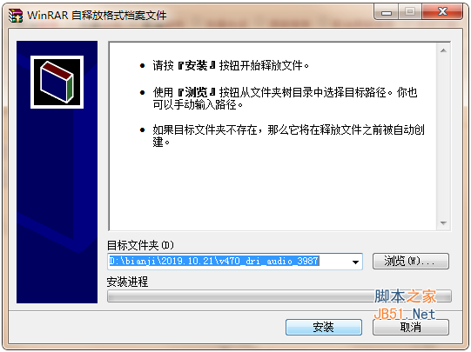The image size is (471, 352).
Task: Click the WinRAR books icon in title bar
Action: click(x=16, y=16)
